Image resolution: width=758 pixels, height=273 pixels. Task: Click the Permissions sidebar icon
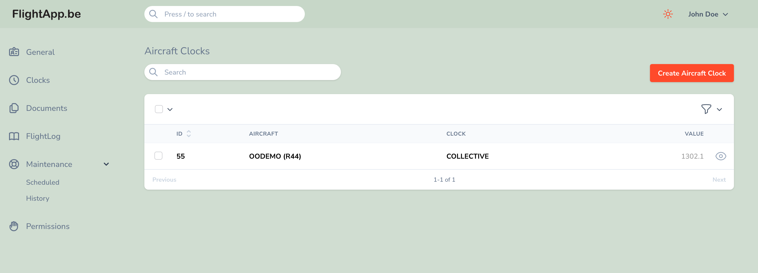click(14, 226)
